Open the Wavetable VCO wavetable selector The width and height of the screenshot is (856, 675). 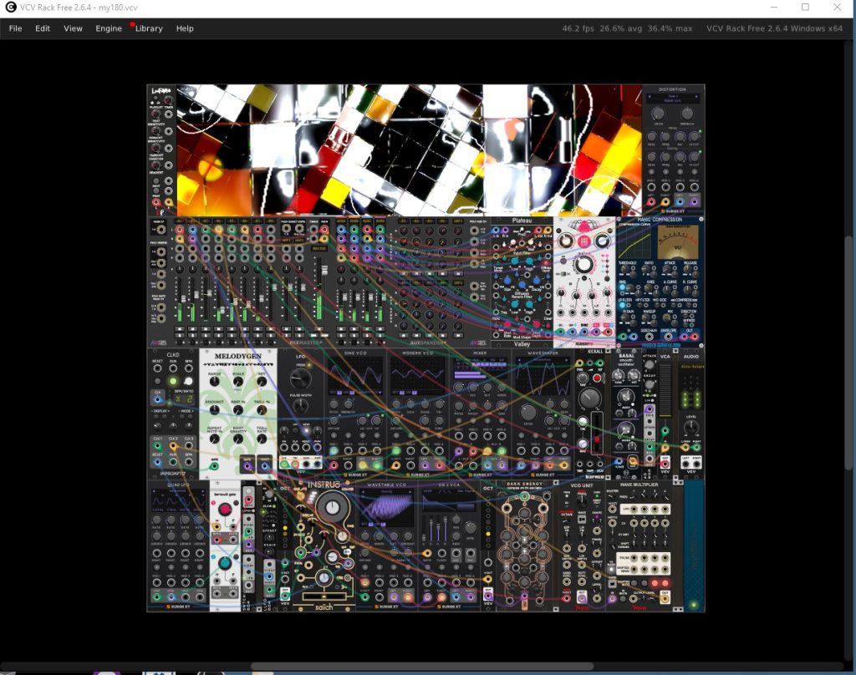[x=387, y=491]
